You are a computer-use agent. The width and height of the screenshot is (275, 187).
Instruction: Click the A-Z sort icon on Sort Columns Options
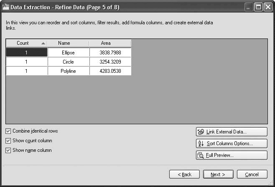click(201, 143)
